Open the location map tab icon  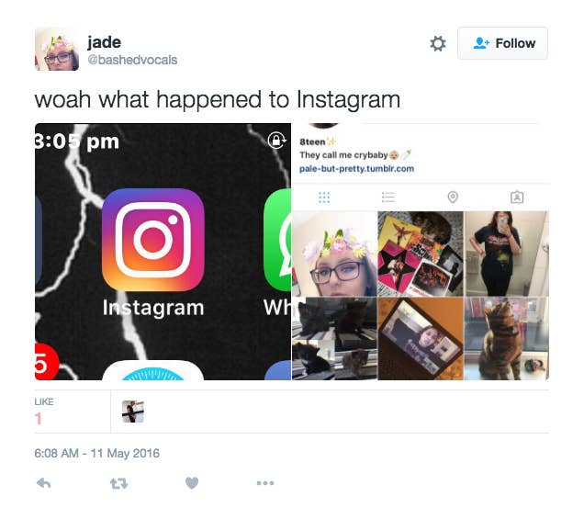tap(453, 197)
